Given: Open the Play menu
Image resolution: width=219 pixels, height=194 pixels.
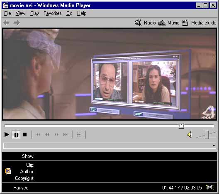Looking at the screenshot, I should click(34, 13).
